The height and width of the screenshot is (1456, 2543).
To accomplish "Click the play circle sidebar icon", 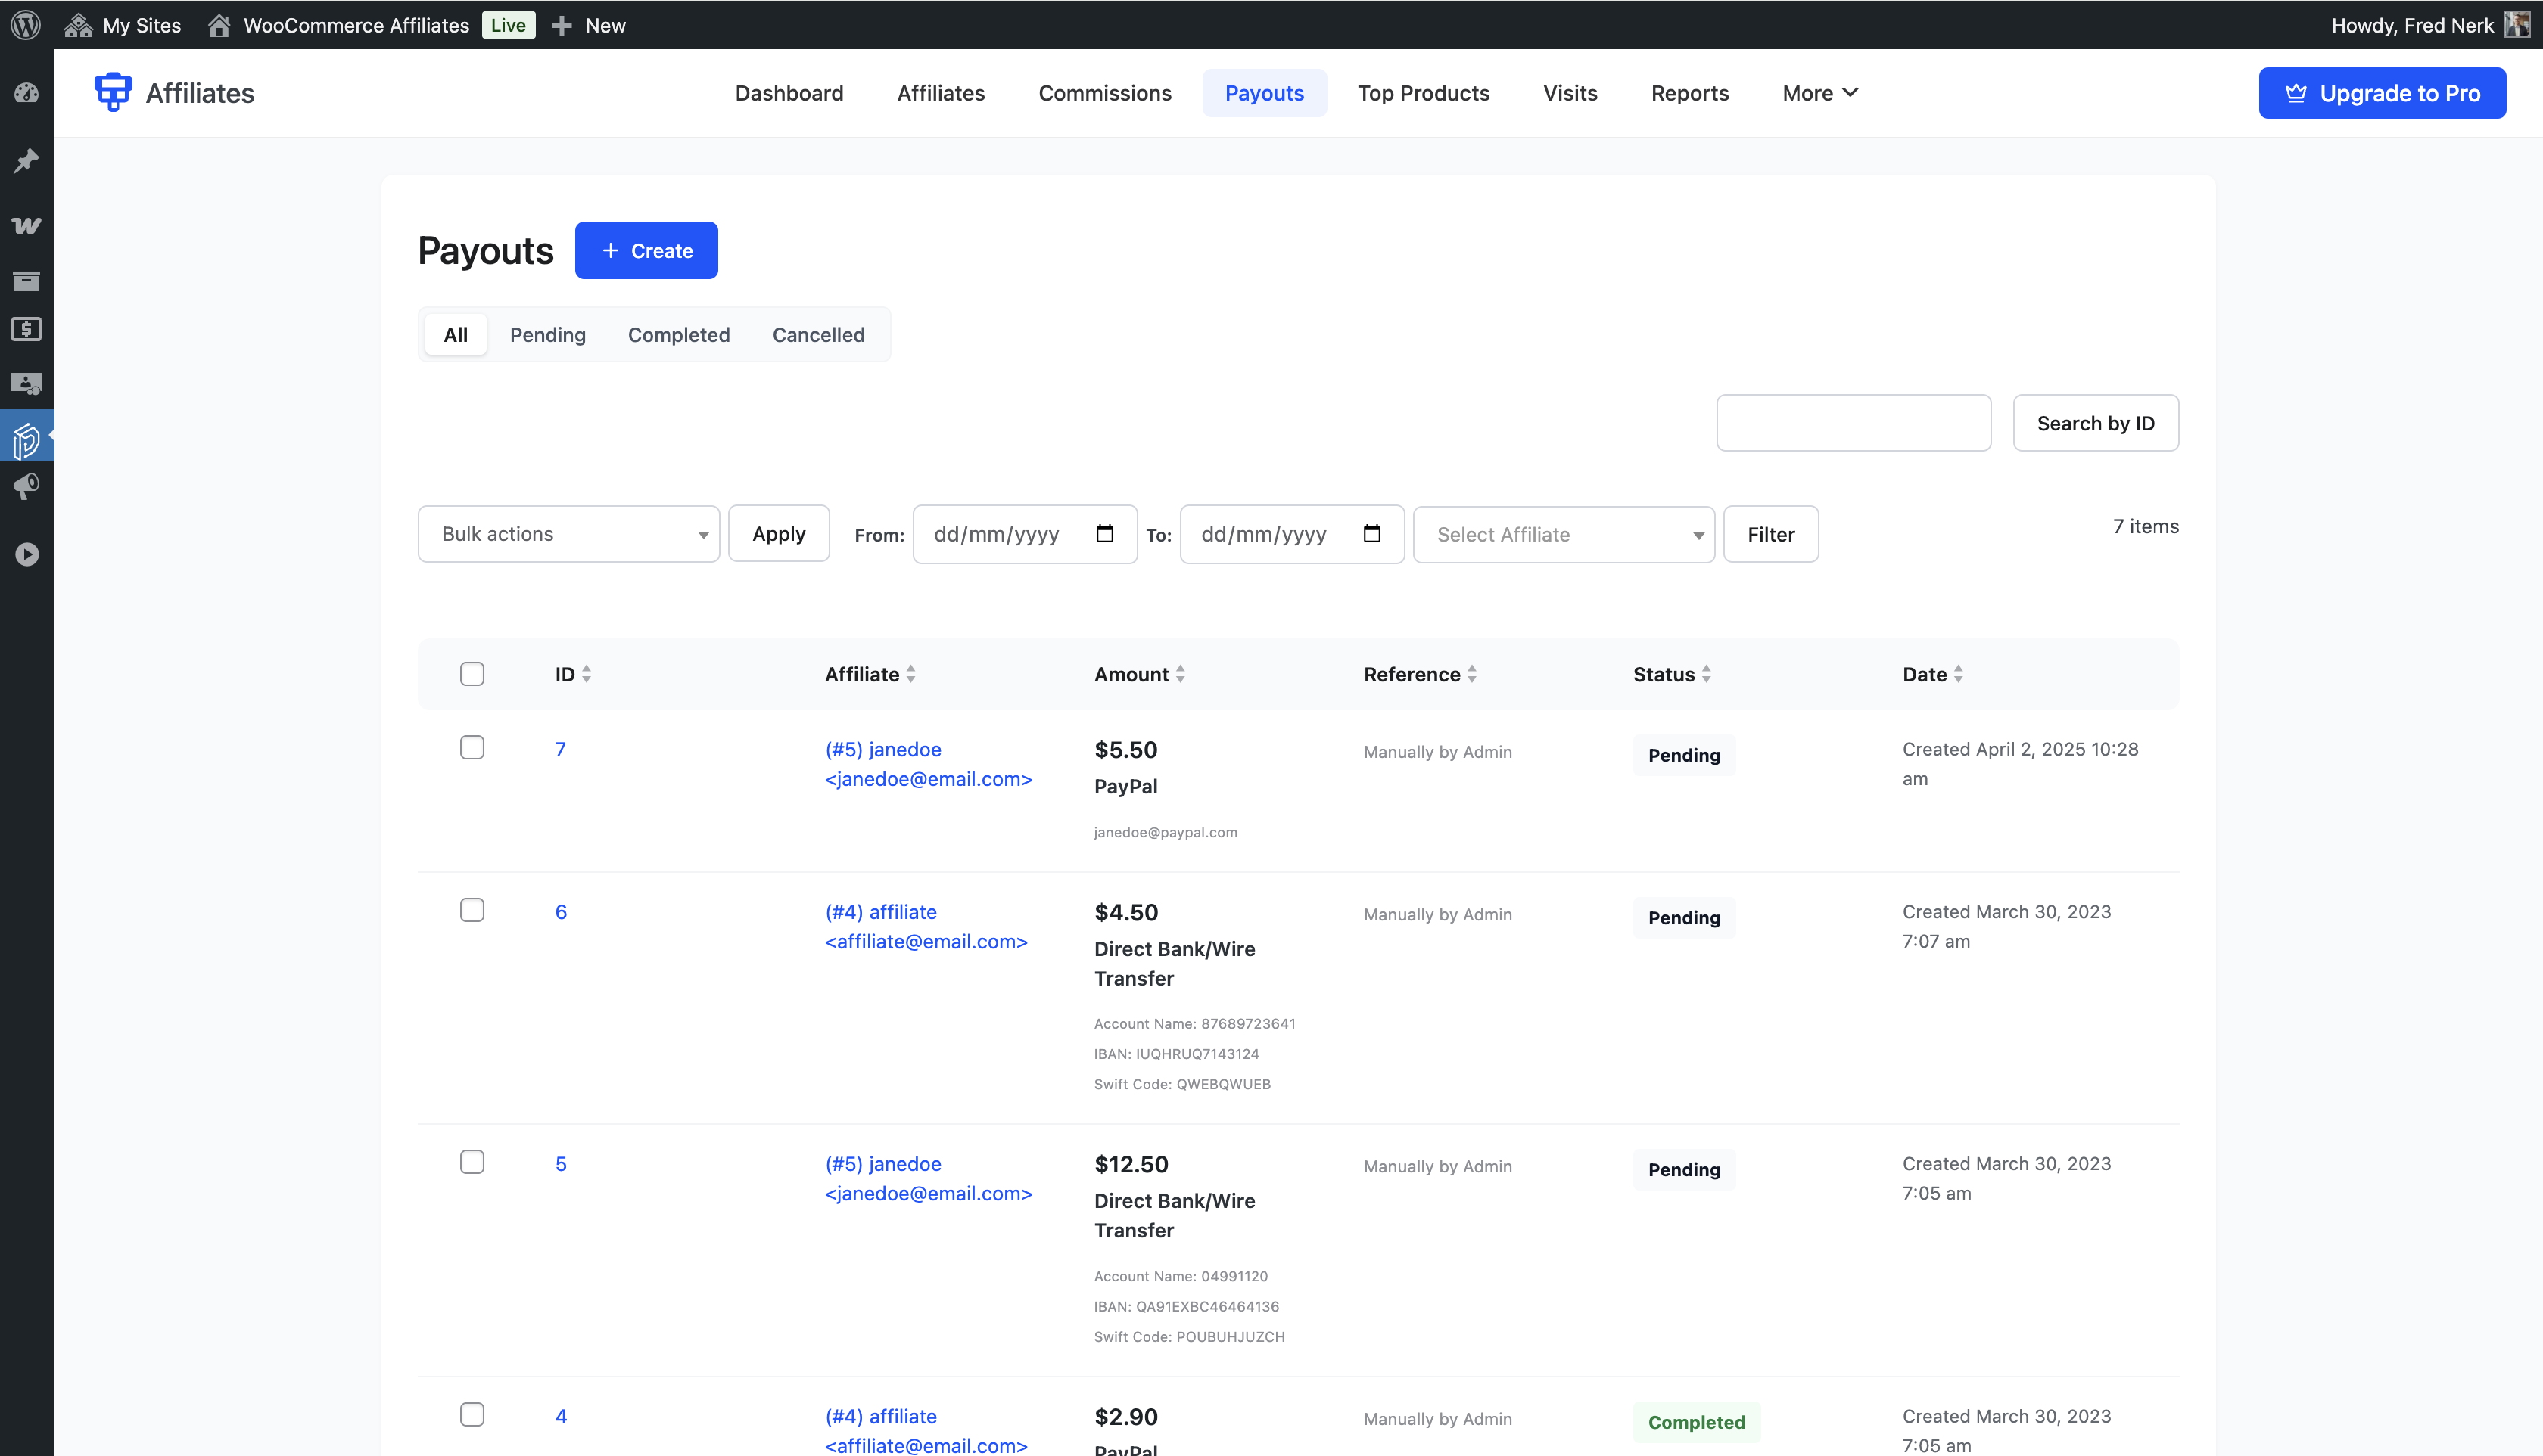I will (x=26, y=554).
